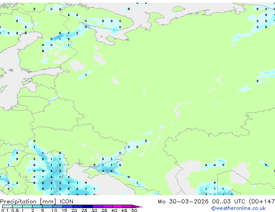275x212 pixels.
Task: Click the "00..03 UTC" time range text
Action: click(229, 202)
